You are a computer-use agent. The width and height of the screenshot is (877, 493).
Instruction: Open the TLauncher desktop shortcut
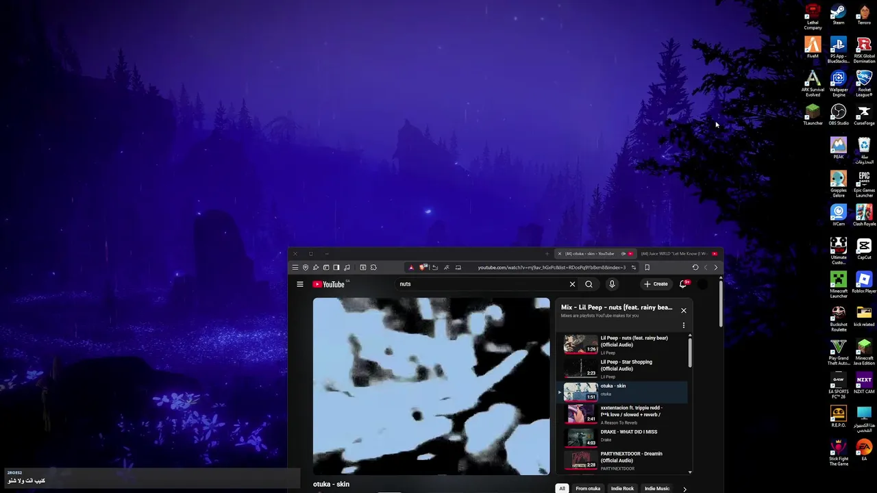pyautogui.click(x=813, y=115)
